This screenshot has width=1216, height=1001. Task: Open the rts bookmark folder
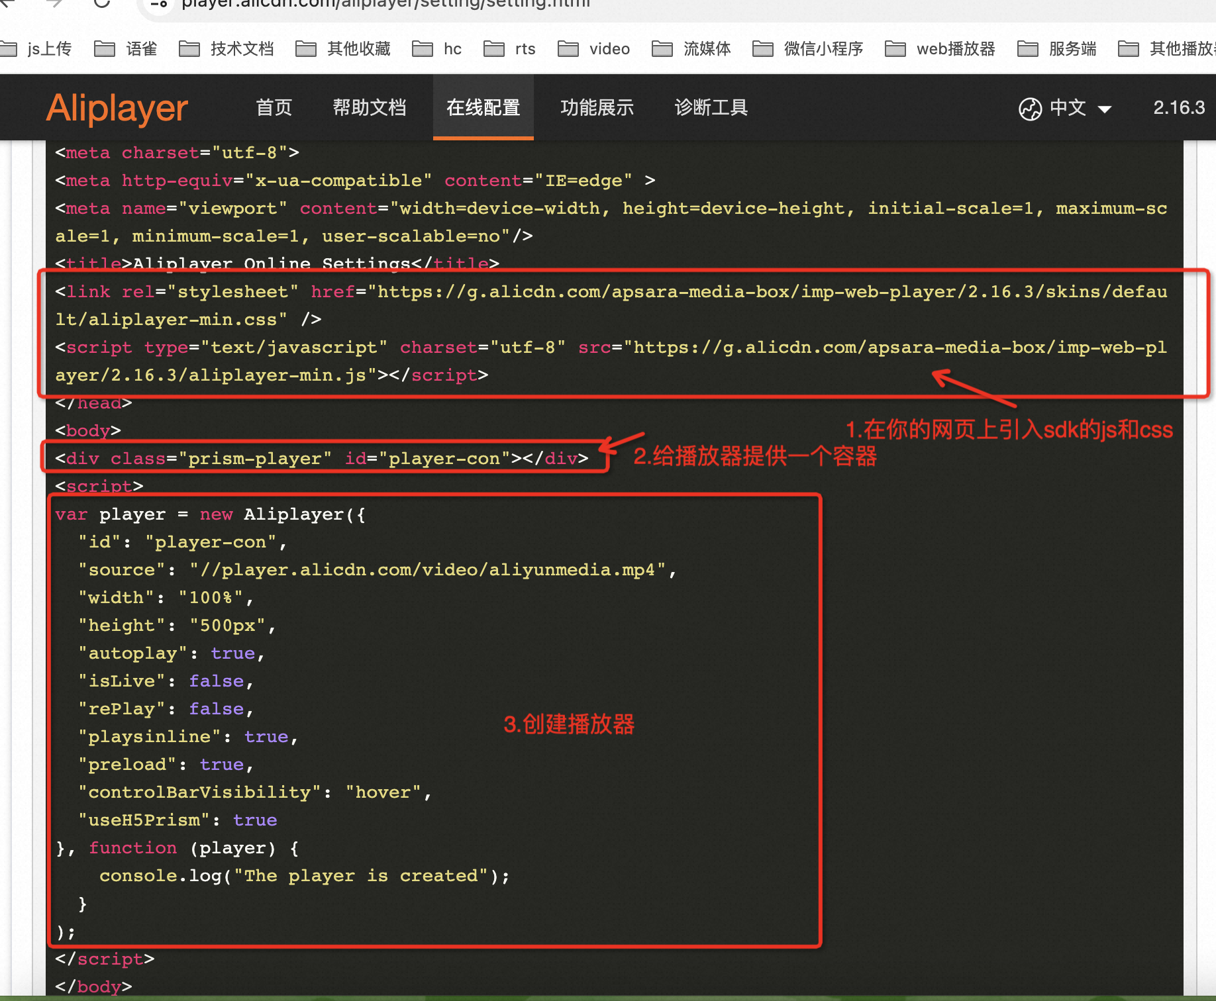(x=510, y=49)
